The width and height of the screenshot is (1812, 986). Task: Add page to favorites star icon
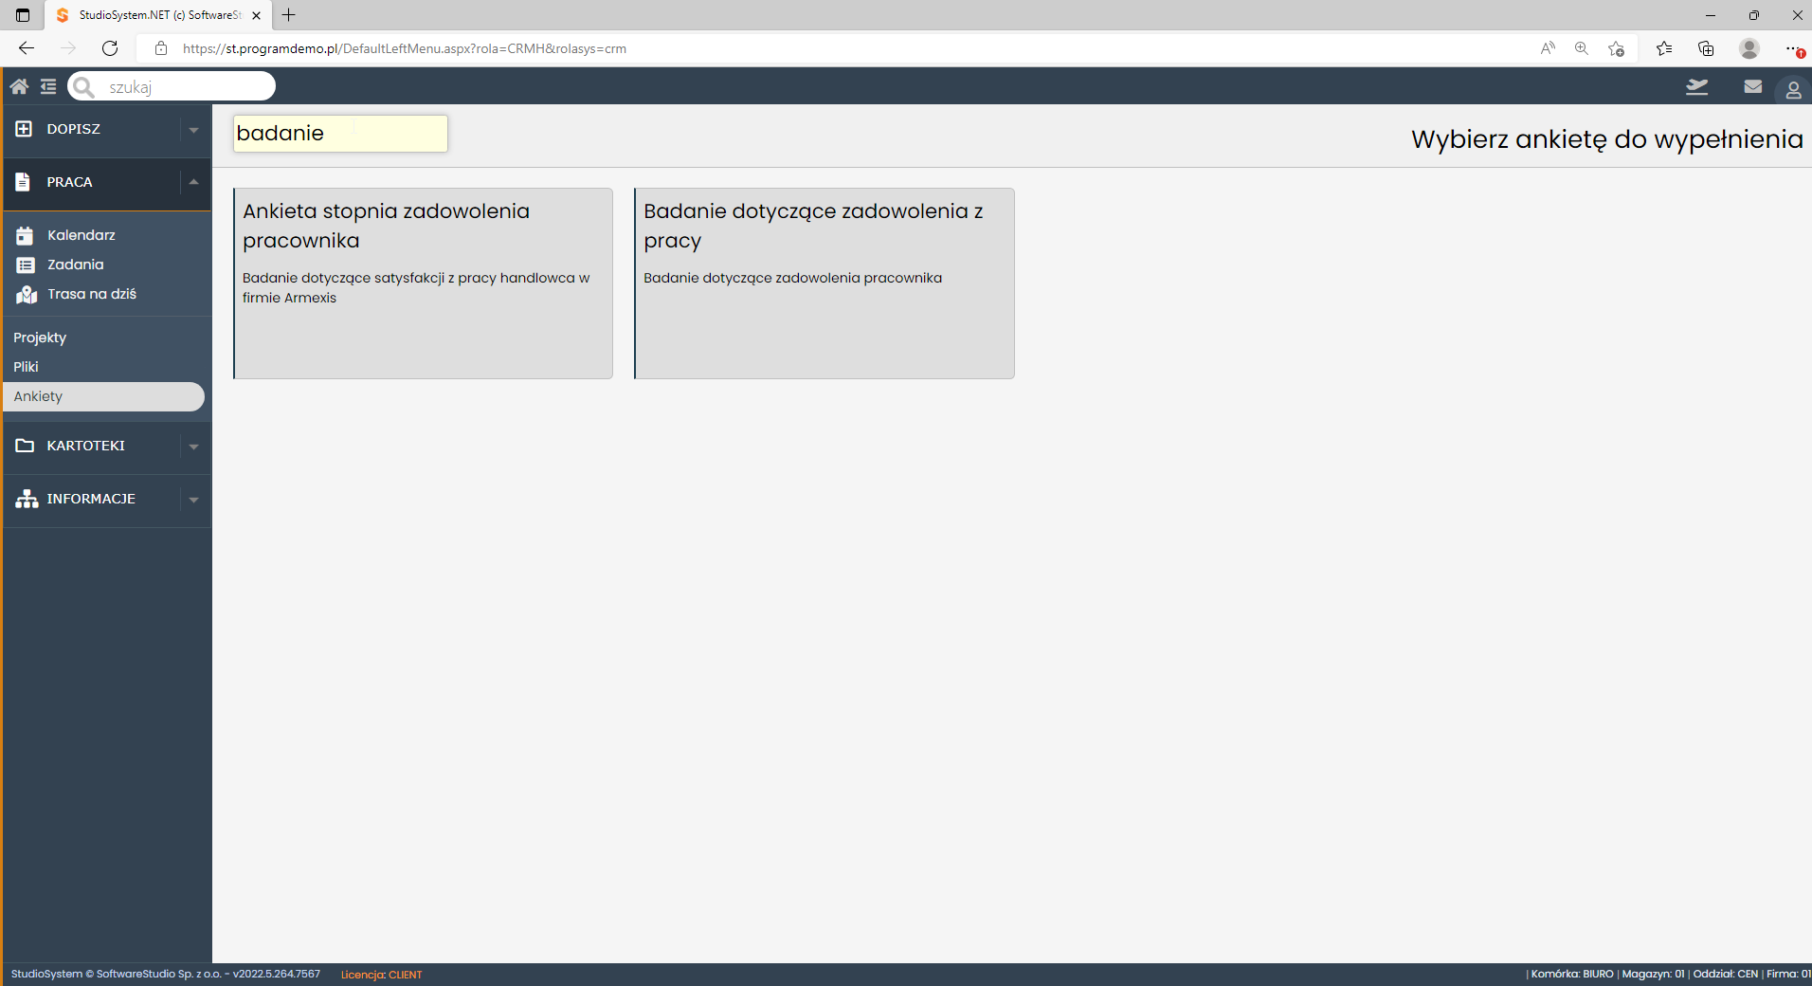point(1616,48)
